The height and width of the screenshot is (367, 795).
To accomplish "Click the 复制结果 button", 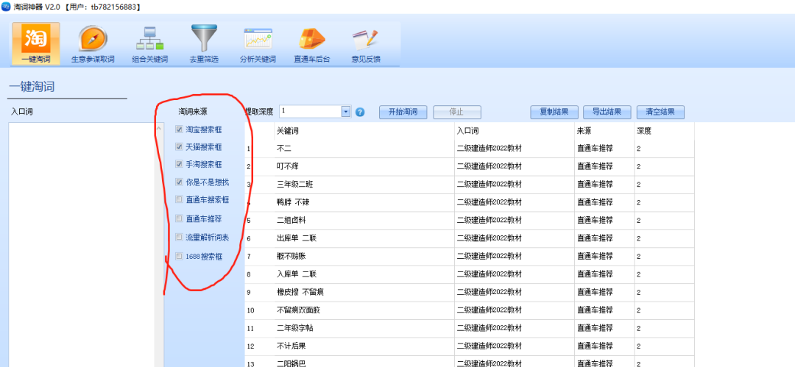I will [554, 112].
